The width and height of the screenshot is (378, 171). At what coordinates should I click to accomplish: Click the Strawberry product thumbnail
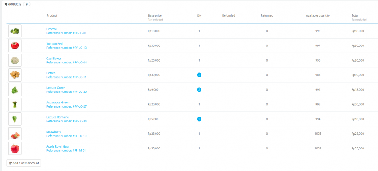(15, 134)
